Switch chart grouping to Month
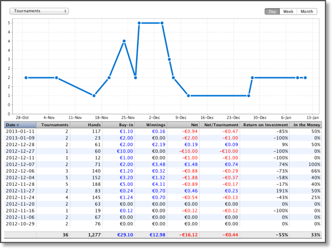Screen dimensions: 332x249 click(x=307, y=12)
